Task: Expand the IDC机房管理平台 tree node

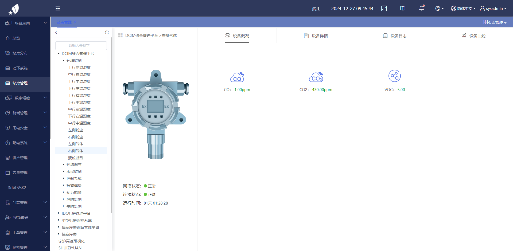Action: tap(59, 213)
